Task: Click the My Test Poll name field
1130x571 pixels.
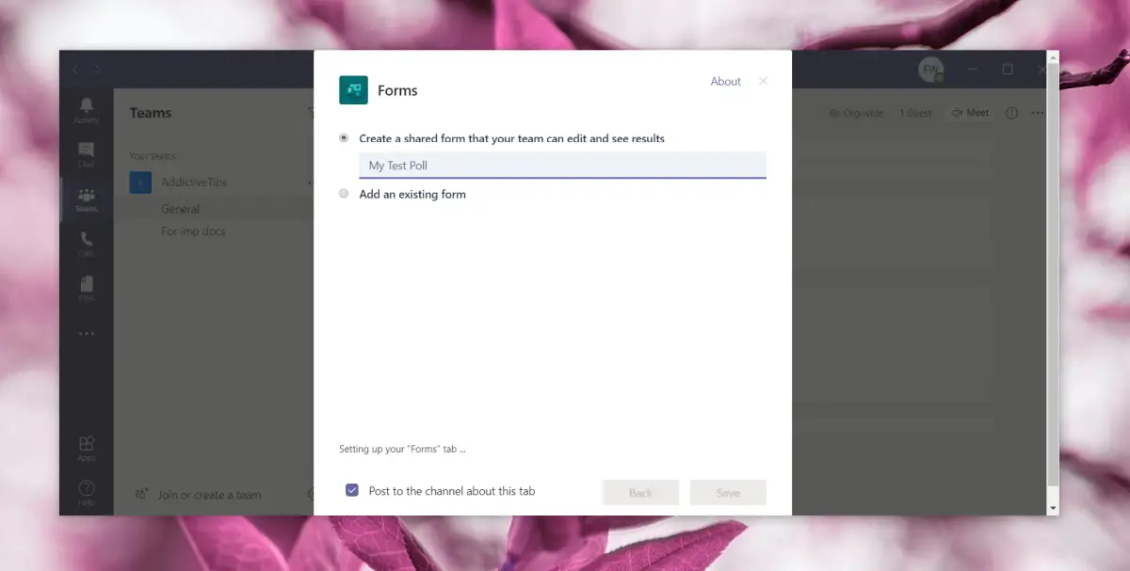Action: click(x=562, y=165)
